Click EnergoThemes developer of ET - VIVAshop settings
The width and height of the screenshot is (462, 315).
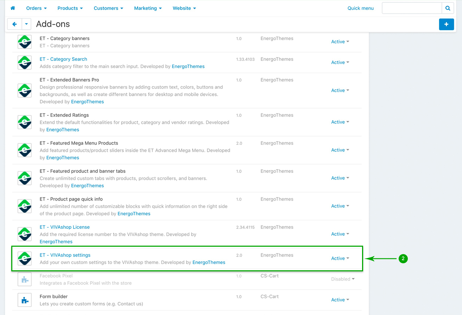coord(277,255)
